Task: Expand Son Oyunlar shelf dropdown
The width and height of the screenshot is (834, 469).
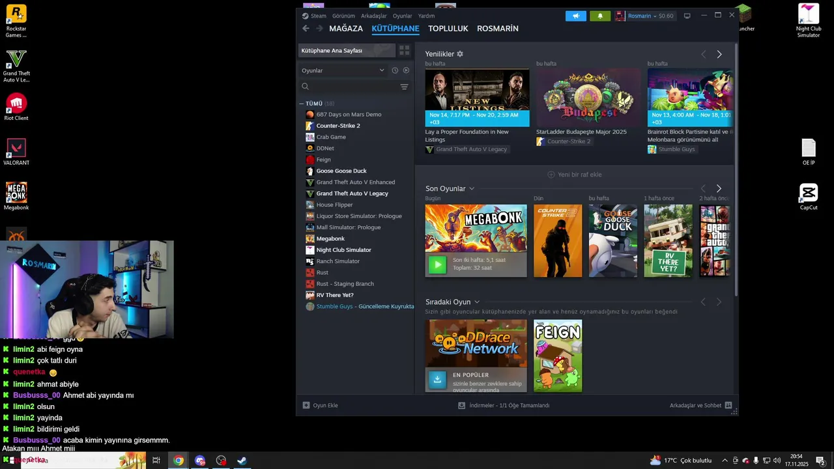Action: pyautogui.click(x=472, y=189)
